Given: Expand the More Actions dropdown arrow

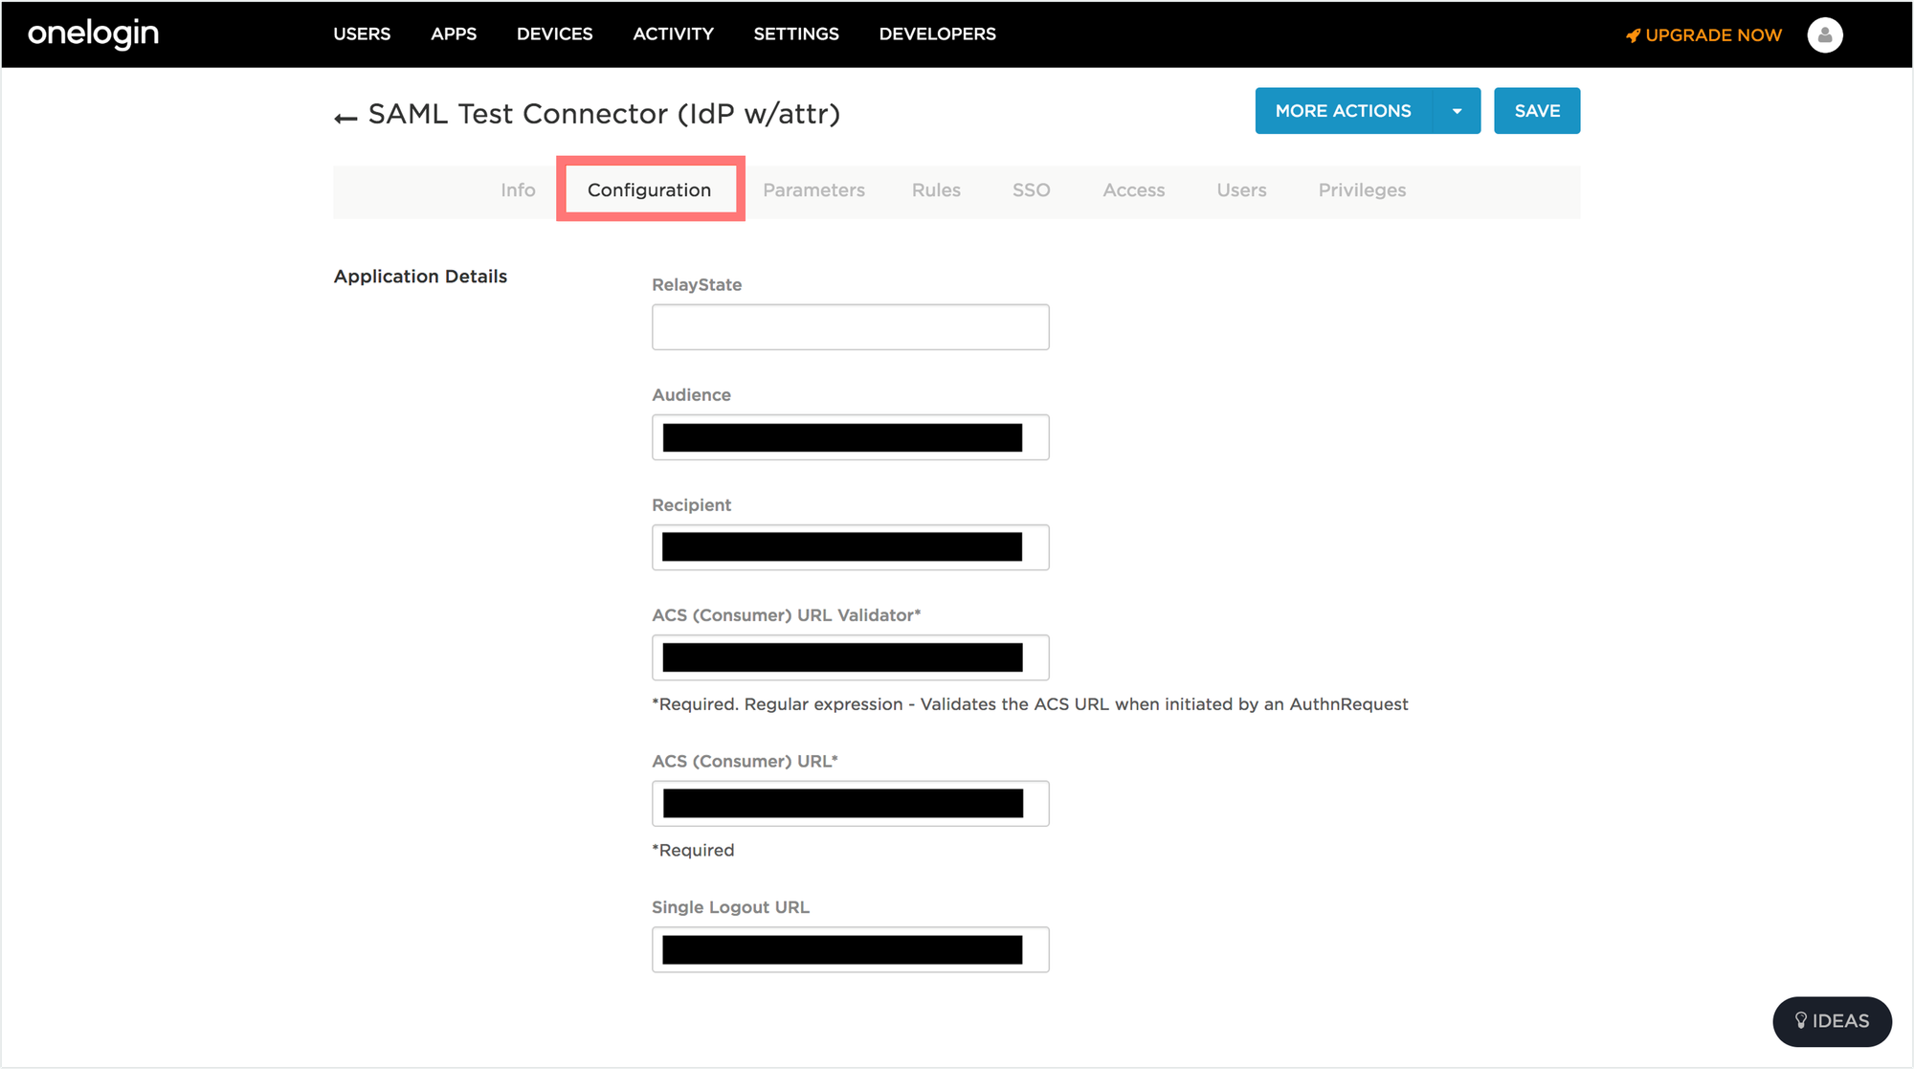Looking at the screenshot, I should [x=1457, y=111].
